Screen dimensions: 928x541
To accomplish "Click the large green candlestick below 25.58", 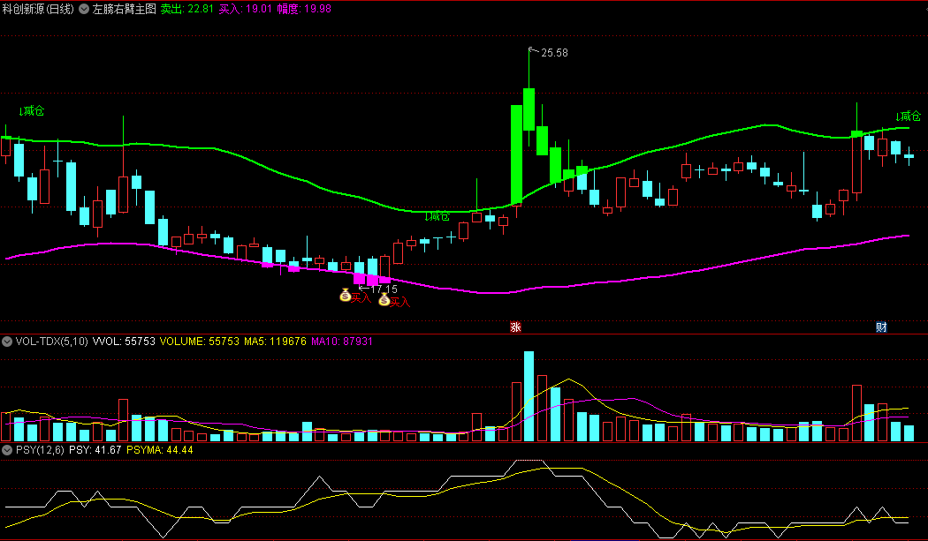I will 529,109.
